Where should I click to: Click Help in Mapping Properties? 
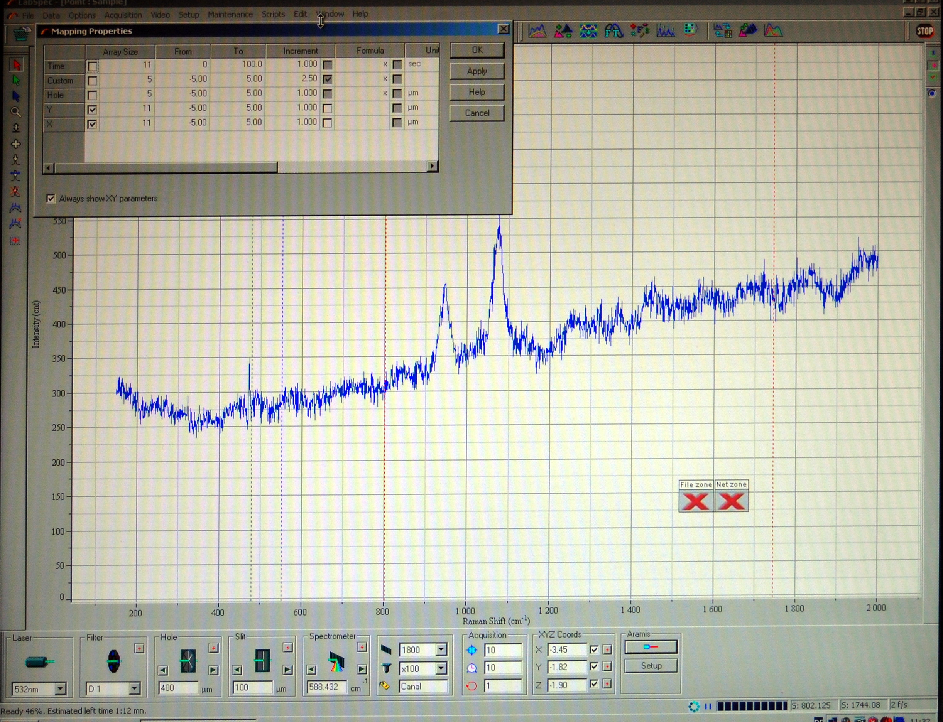pos(477,92)
